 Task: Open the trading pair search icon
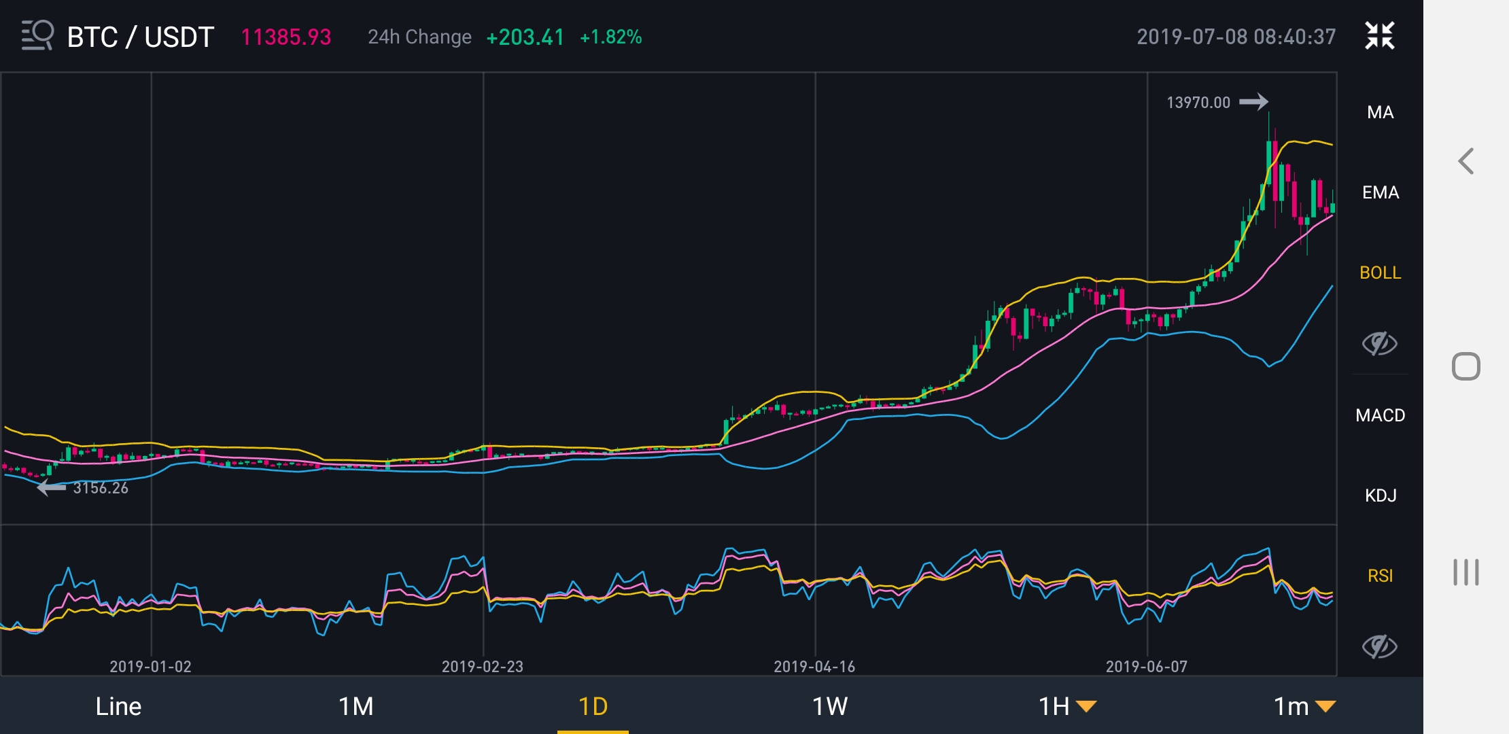37,35
